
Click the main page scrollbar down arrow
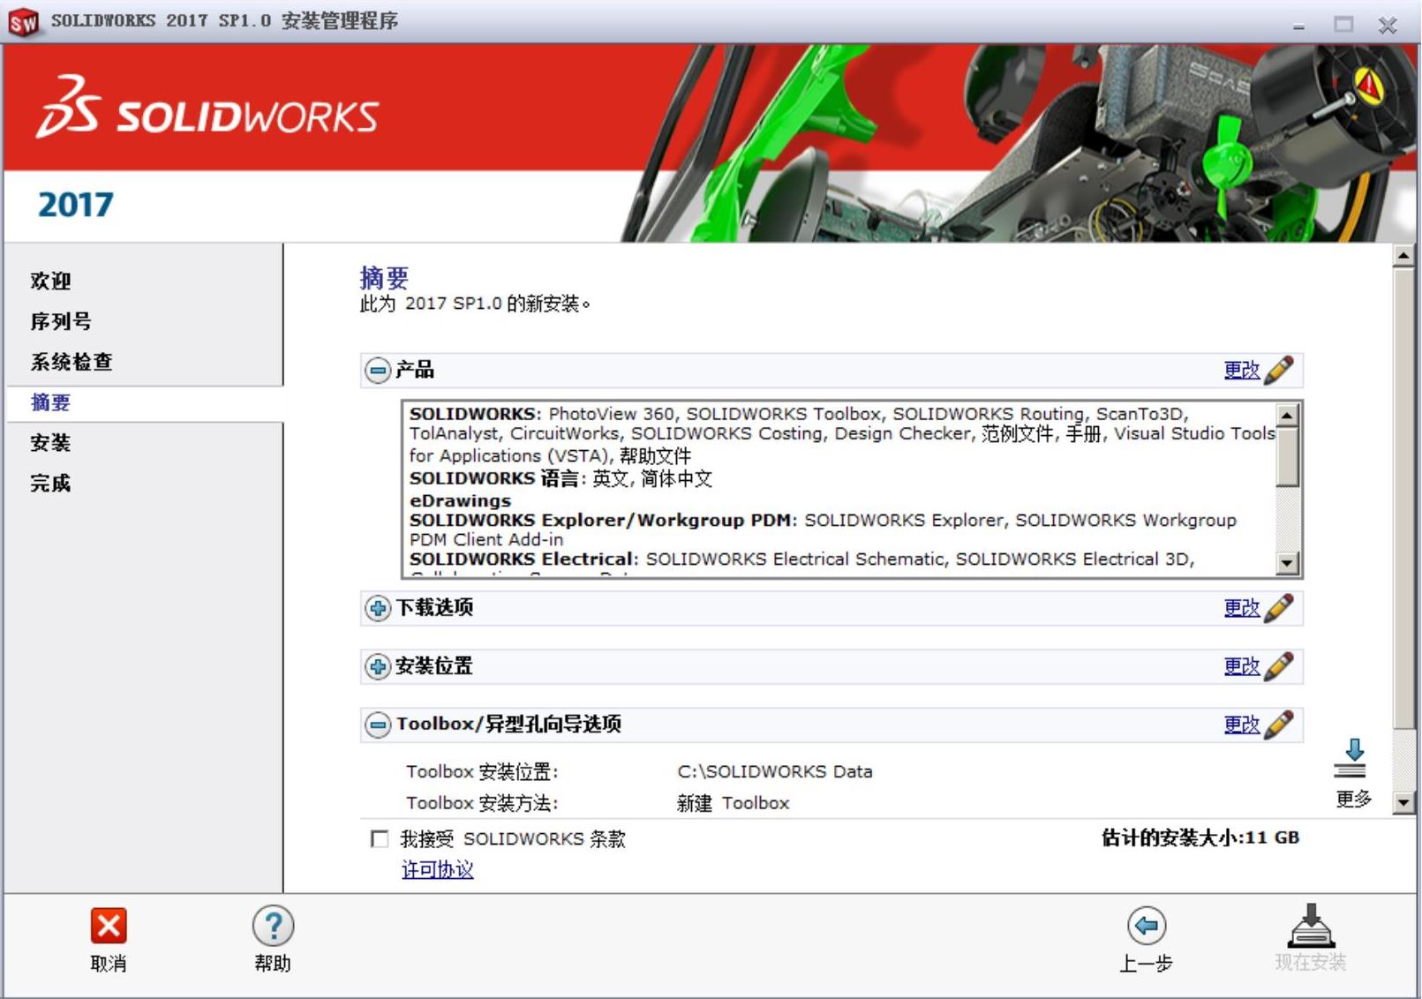[1403, 802]
